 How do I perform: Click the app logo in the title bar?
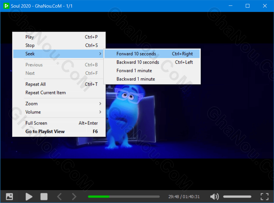click(6, 6)
